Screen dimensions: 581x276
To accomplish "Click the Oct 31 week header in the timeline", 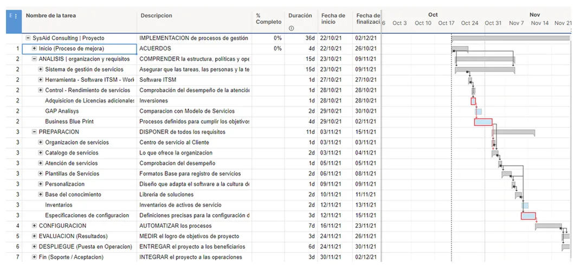I will pyautogui.click(x=493, y=23).
